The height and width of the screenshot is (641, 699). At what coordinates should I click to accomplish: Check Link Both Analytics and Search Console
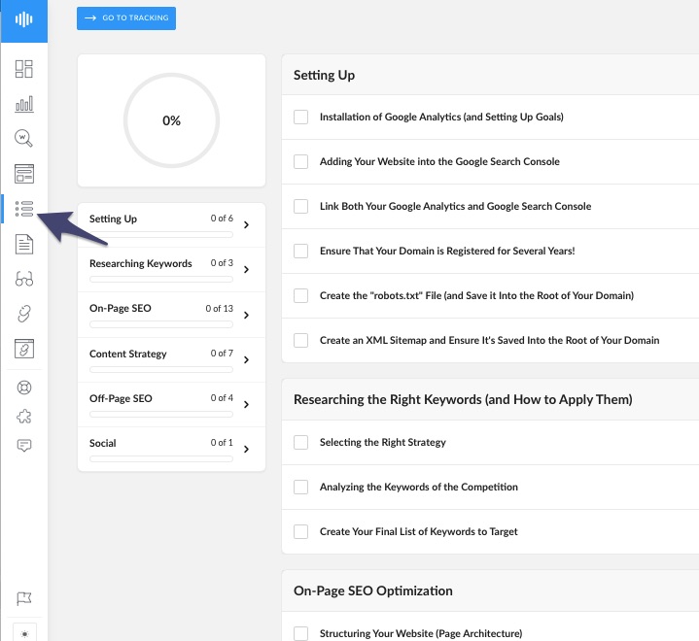pyautogui.click(x=301, y=206)
